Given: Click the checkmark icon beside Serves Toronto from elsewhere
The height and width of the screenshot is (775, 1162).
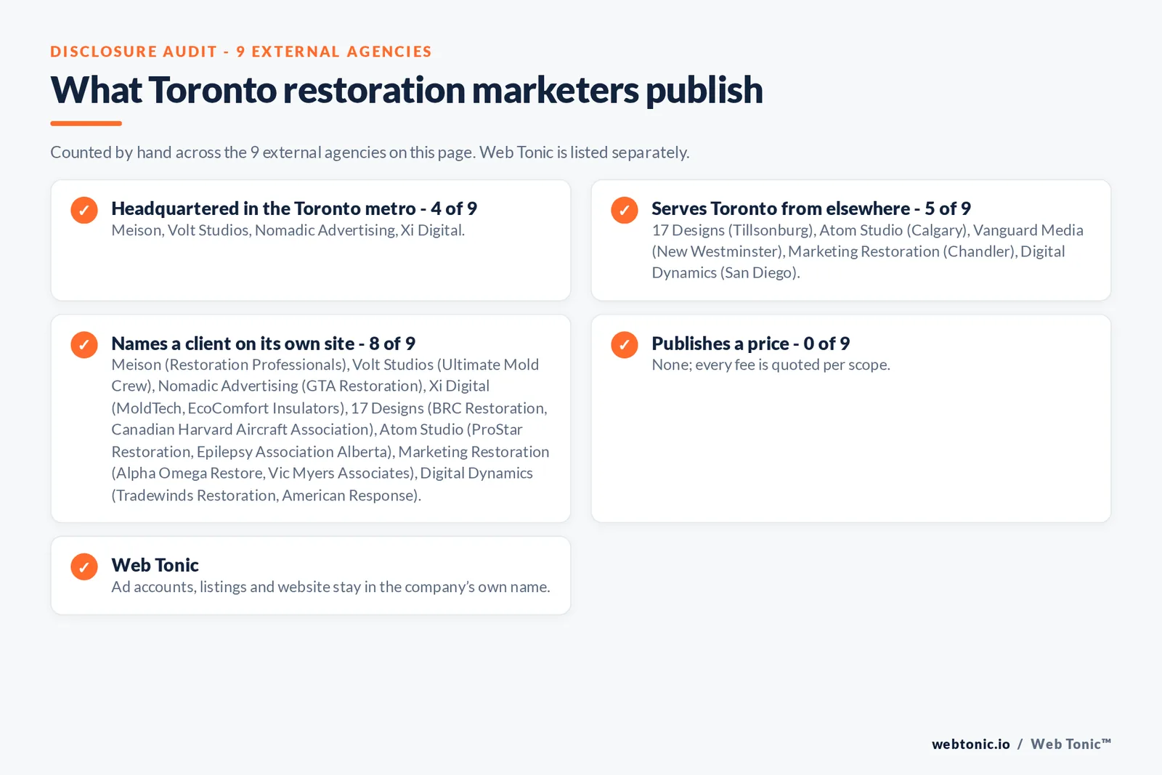Looking at the screenshot, I should (x=625, y=210).
